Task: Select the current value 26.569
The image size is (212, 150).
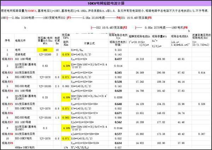Action: (x=140, y=73)
